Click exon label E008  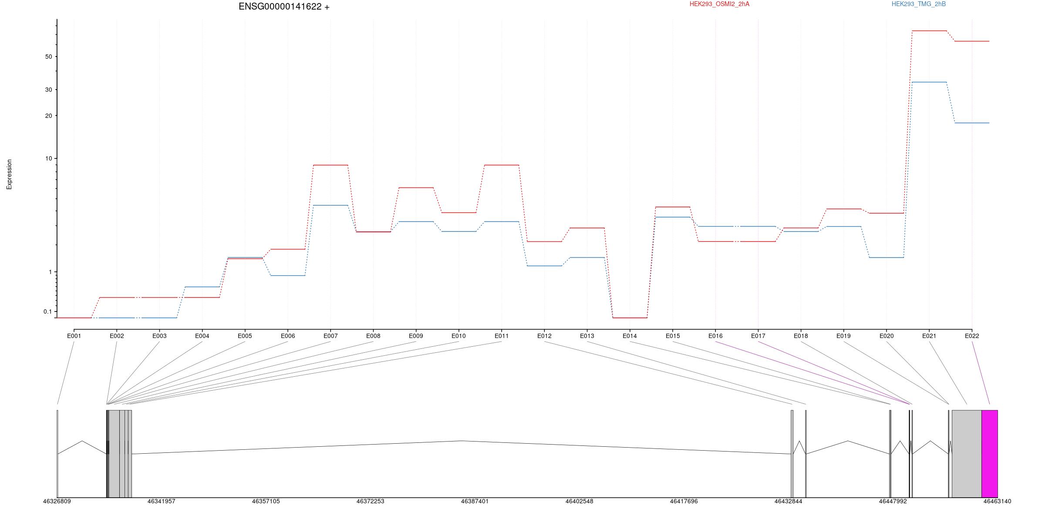373,336
